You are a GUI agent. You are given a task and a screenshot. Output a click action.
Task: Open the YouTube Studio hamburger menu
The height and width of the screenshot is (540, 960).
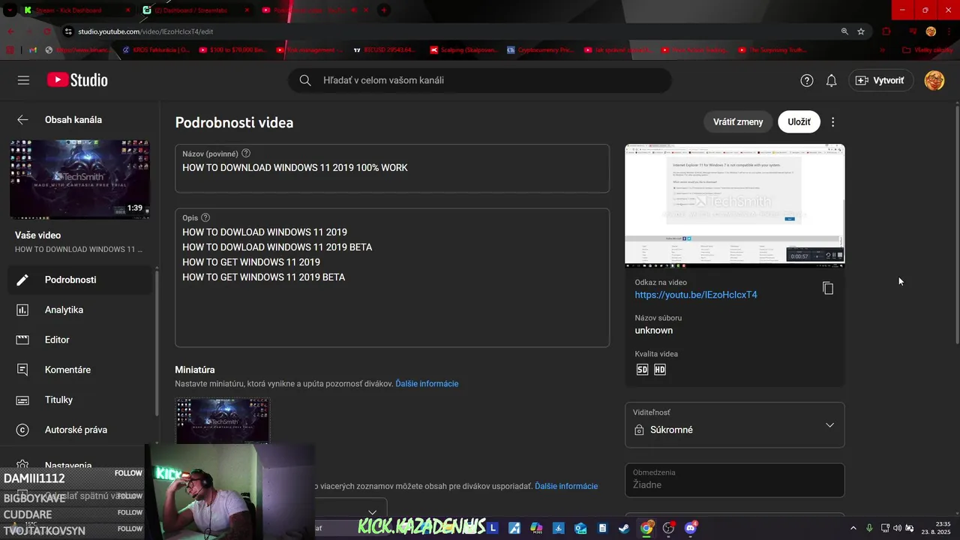(23, 80)
